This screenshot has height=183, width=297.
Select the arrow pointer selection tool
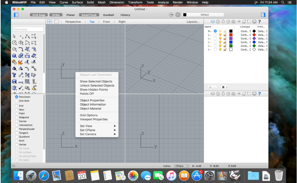click(14, 36)
